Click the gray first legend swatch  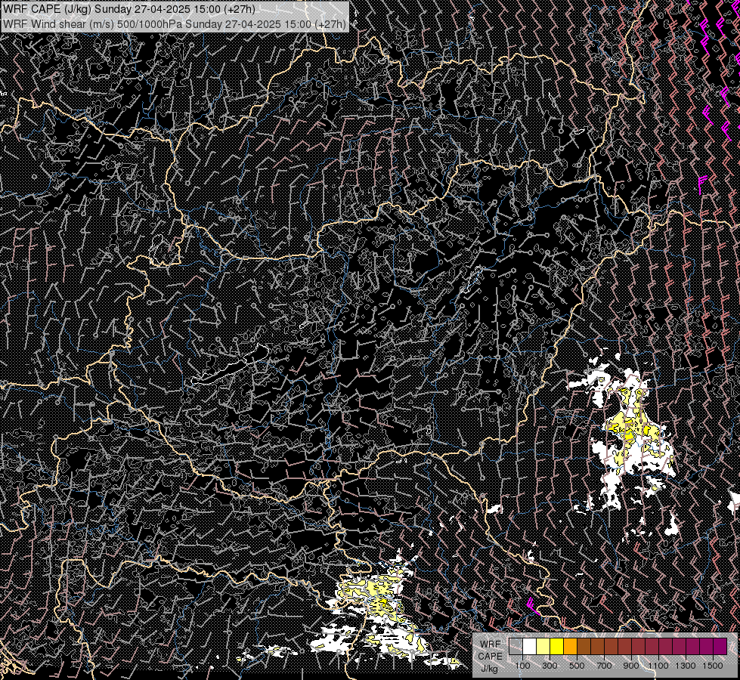tap(516, 647)
